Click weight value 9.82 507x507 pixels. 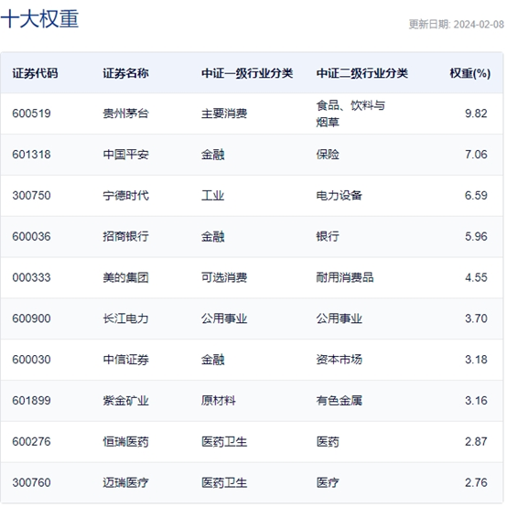click(x=476, y=113)
